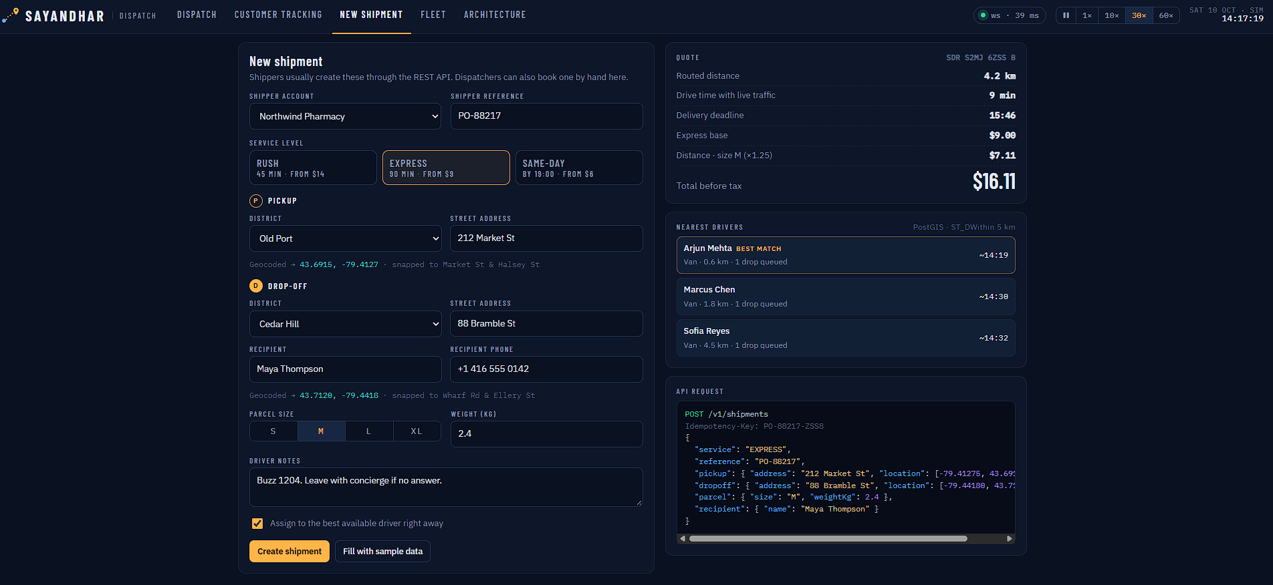Open the drop-off district dropdown showing Cedar Hill
Screen dimensions: 1273x585
coord(345,324)
